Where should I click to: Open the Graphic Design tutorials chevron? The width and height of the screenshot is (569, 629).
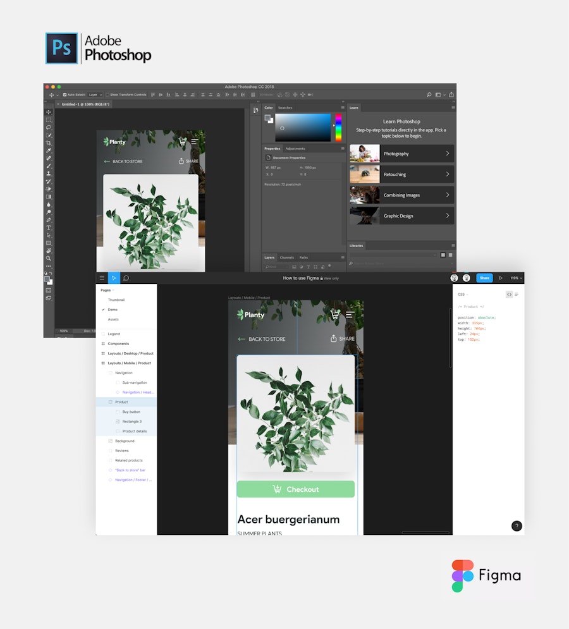click(x=448, y=216)
